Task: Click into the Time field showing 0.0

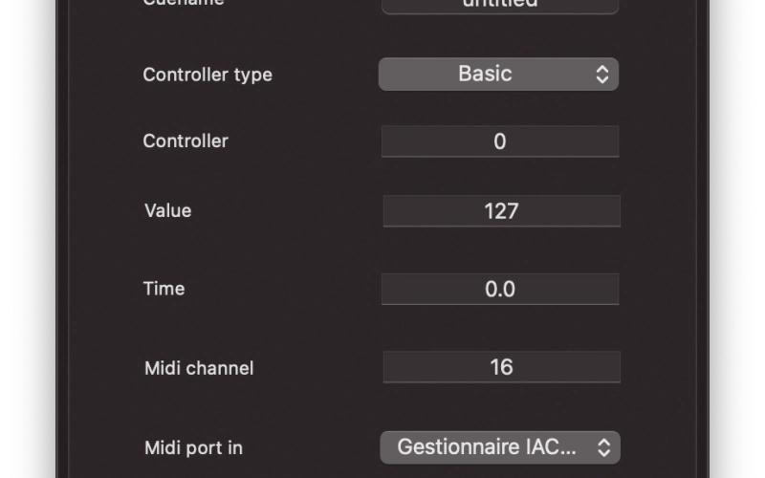Action: 500,290
